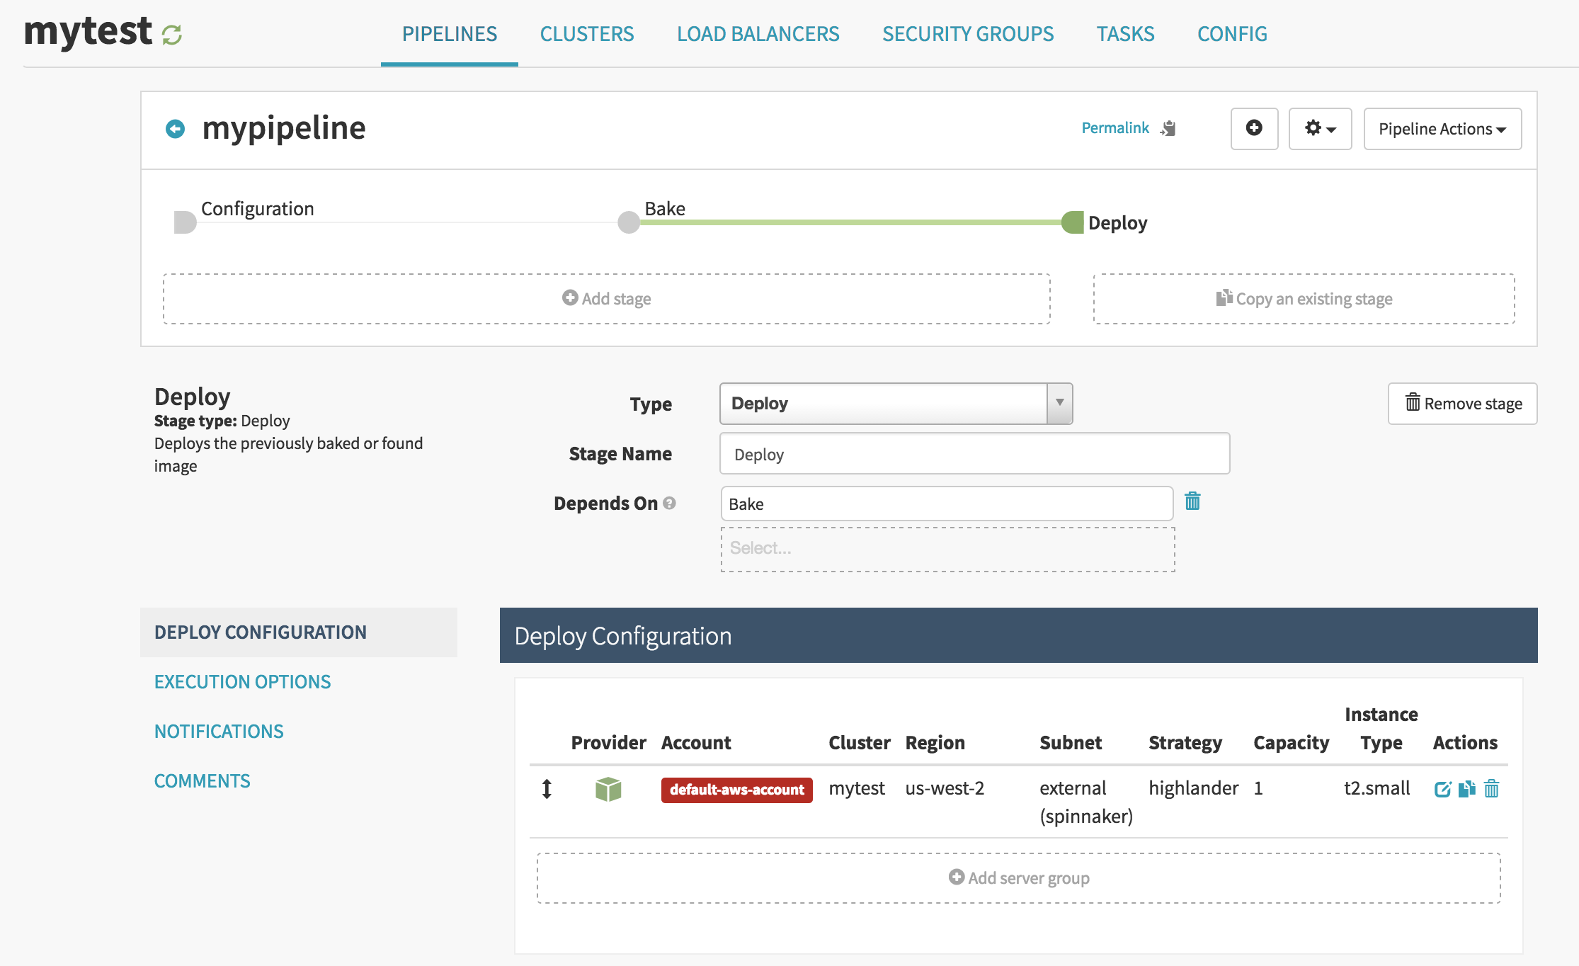Click the app refresh icon next to mytest

pos(172,35)
